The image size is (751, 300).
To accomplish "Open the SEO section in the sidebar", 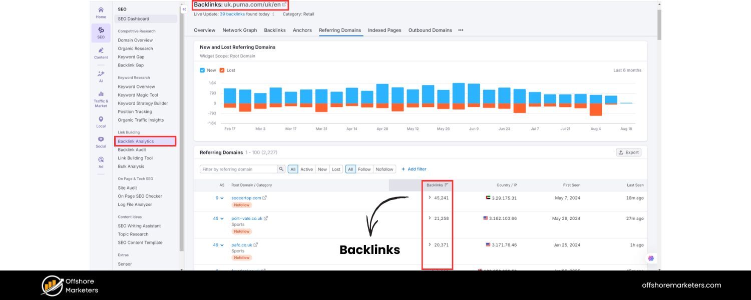I will click(101, 33).
